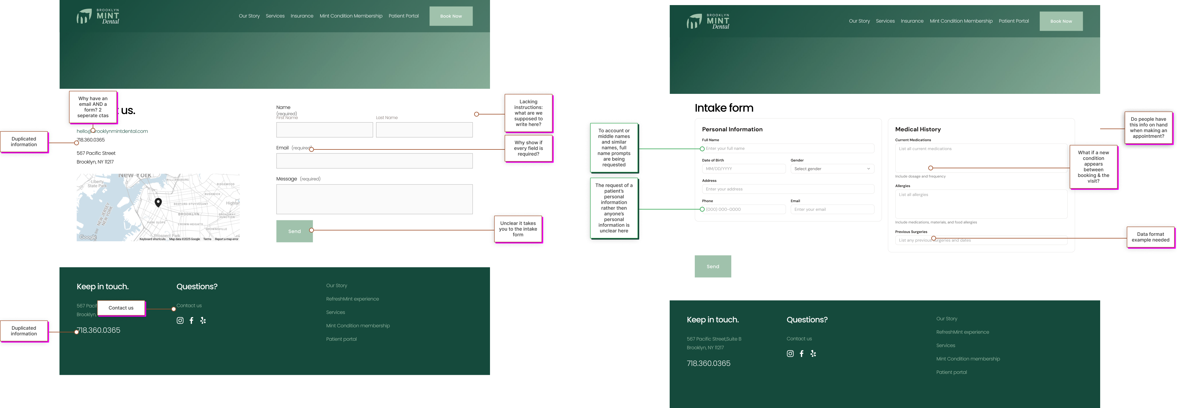Viewport: 1177px width, 408px height.
Task: Click Yelp icon in left mockup footer
Action: [203, 321]
